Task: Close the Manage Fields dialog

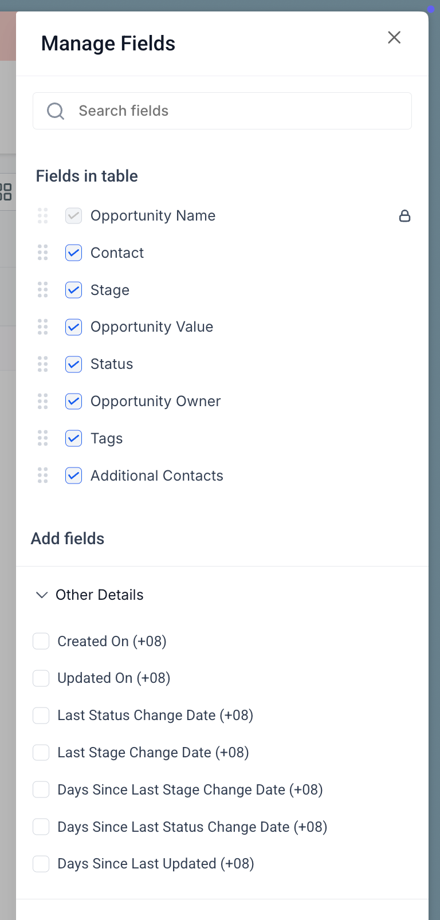Action: point(394,37)
